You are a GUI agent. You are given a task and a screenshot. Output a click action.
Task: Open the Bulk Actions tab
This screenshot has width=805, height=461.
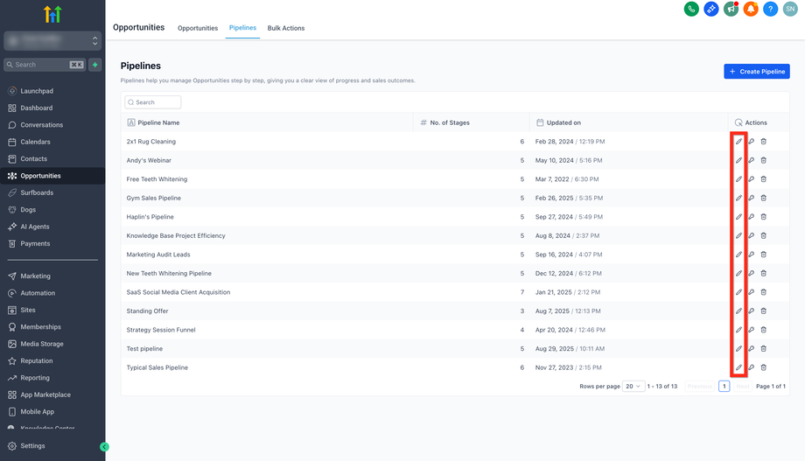click(x=286, y=28)
